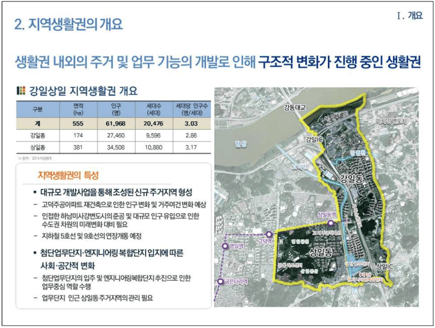Click the line about '고덕주공아파트 재건축'
This screenshot has width=435, height=328.
click(x=124, y=205)
